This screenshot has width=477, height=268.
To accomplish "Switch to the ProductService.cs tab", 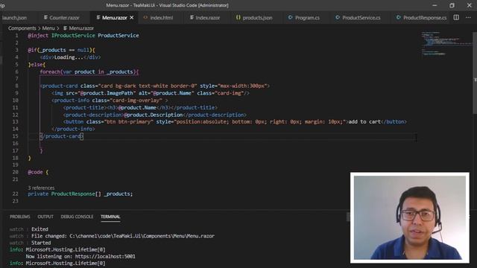I will [361, 18].
